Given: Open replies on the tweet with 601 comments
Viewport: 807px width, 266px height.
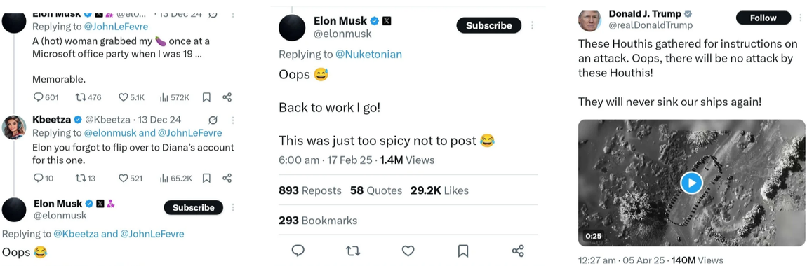Looking at the screenshot, I should (x=39, y=97).
